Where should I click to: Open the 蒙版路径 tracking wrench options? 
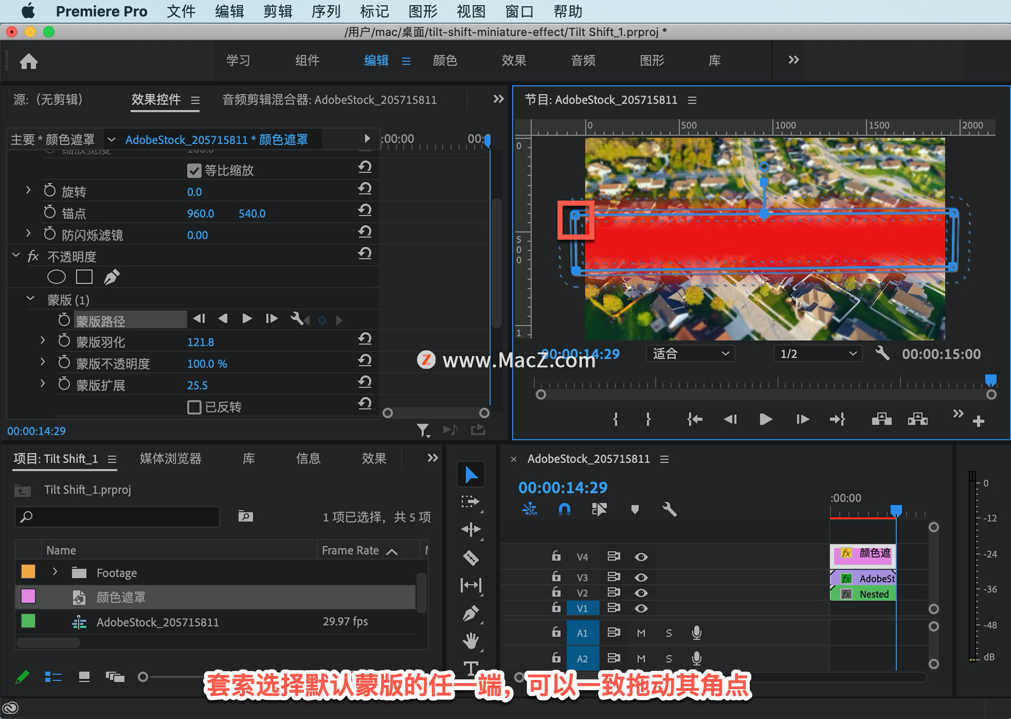(297, 319)
